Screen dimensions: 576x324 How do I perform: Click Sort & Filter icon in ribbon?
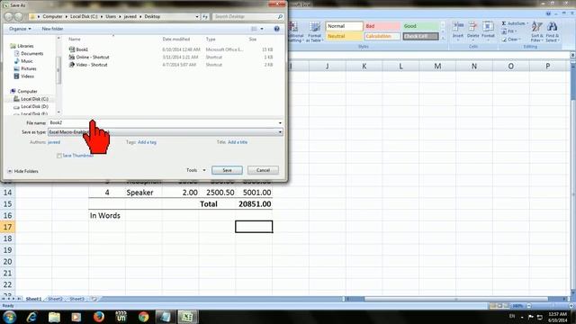(x=536, y=31)
